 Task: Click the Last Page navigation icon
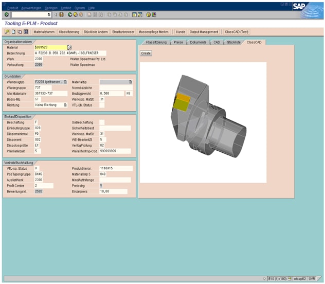coord(126,14)
